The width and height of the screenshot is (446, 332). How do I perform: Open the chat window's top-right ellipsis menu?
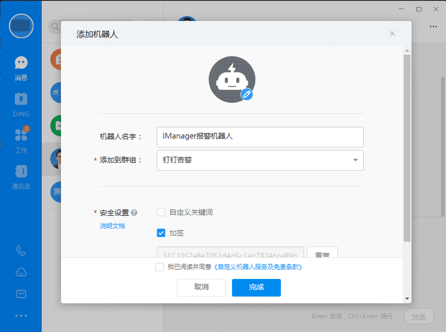pyautogui.click(x=433, y=27)
